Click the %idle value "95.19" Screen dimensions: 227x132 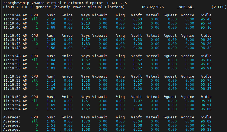click(206, 85)
